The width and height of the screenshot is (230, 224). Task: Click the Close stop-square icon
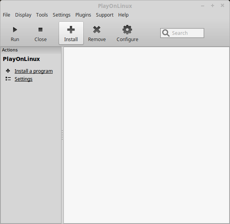point(40,30)
